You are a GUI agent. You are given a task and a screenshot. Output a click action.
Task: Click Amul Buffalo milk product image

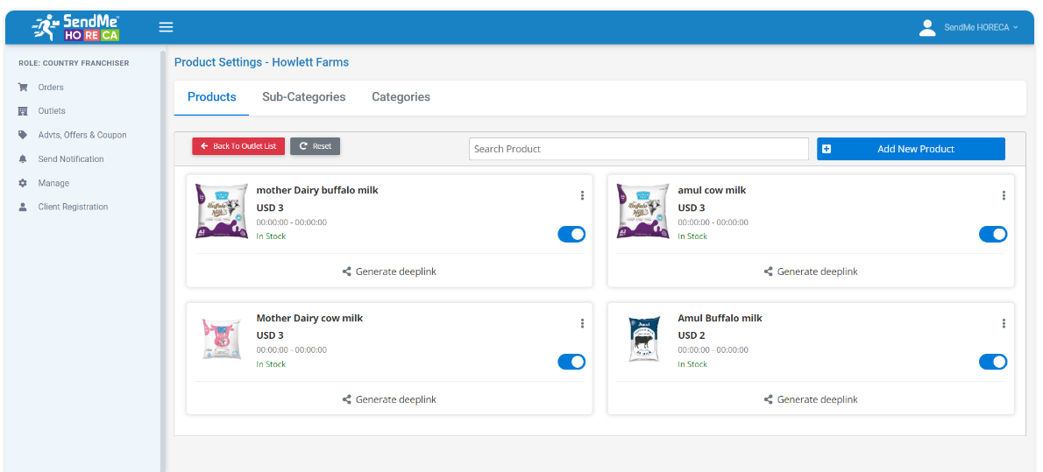pos(643,339)
